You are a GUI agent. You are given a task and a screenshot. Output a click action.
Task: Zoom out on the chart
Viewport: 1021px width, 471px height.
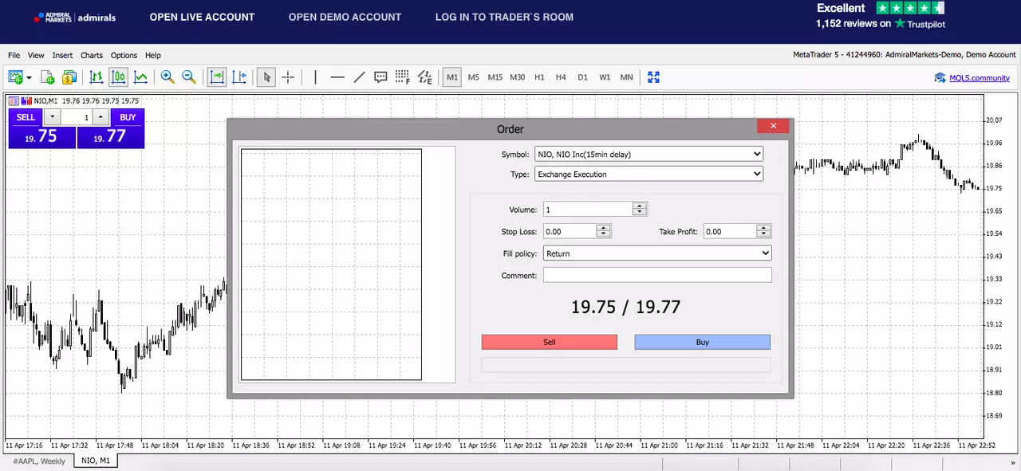pos(189,77)
